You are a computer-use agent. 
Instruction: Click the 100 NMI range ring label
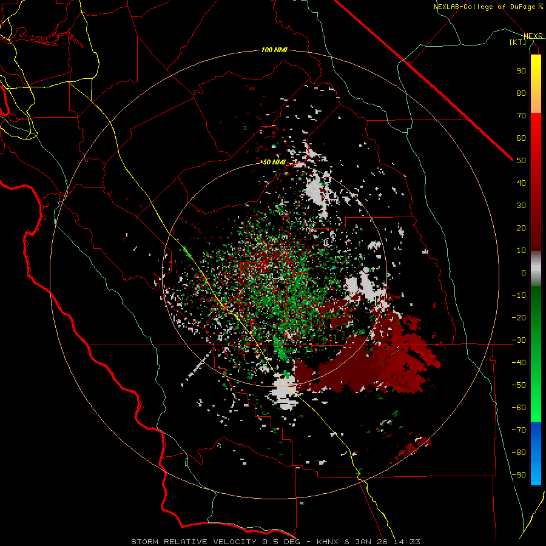[x=274, y=50]
